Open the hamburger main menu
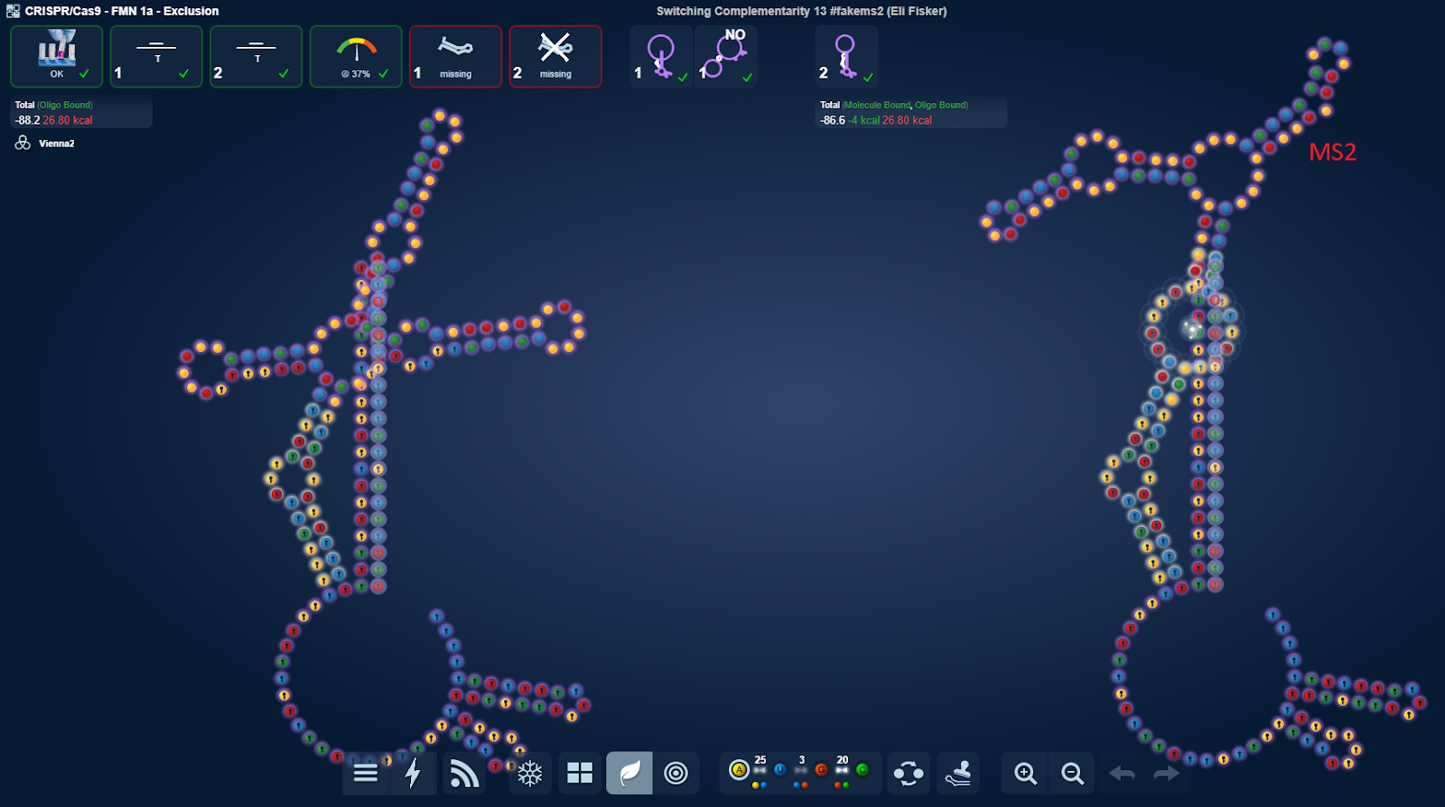The width and height of the screenshot is (1445, 807). [x=366, y=774]
